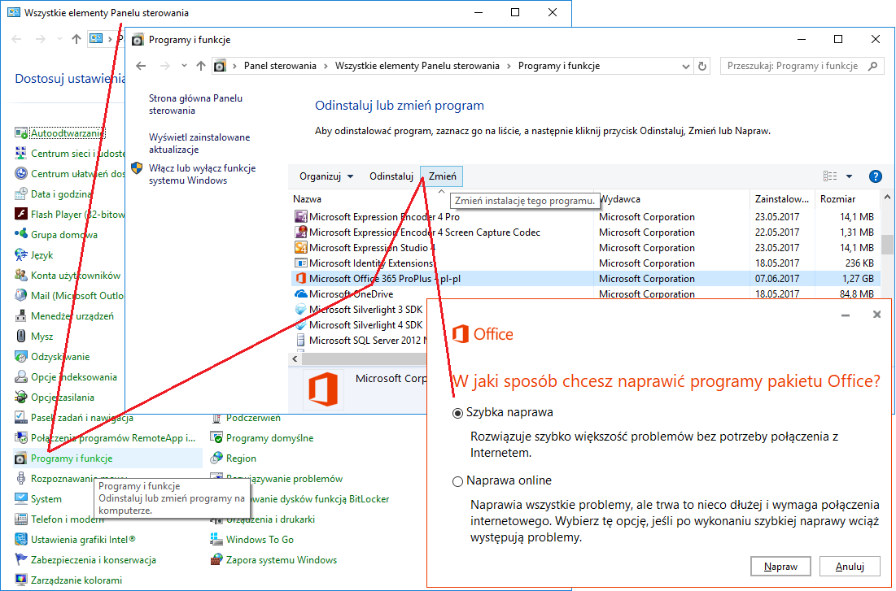This screenshot has width=896, height=591.
Task: Click Anuluj button in Office dialog
Action: click(x=850, y=567)
